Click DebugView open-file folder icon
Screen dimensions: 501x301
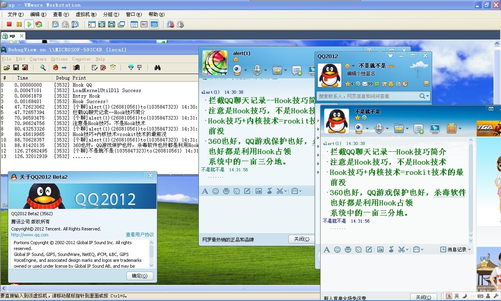point(7,68)
